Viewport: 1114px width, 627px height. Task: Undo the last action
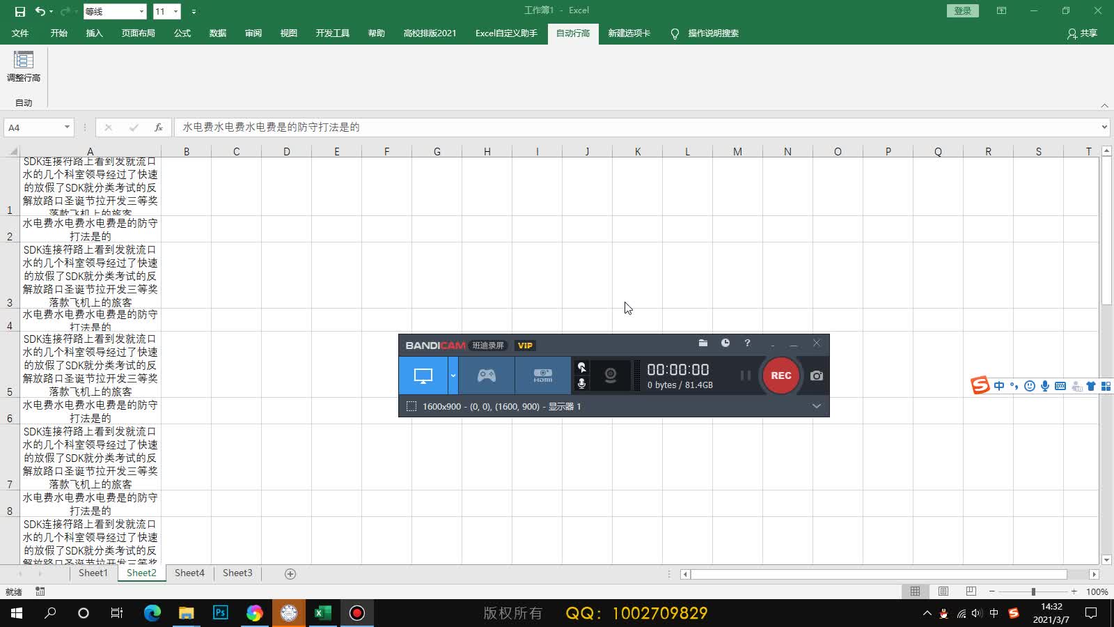[40, 11]
